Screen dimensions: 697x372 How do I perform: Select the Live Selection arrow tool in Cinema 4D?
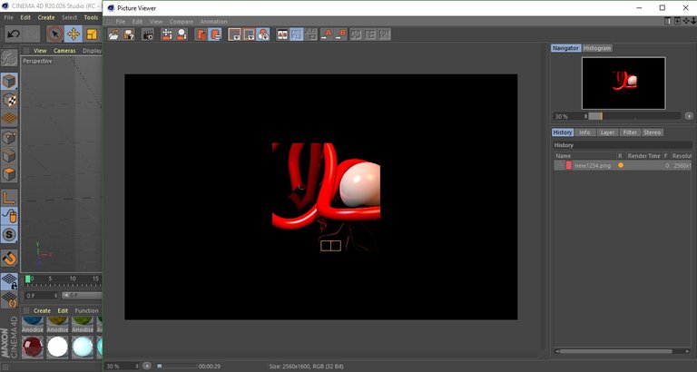point(55,34)
